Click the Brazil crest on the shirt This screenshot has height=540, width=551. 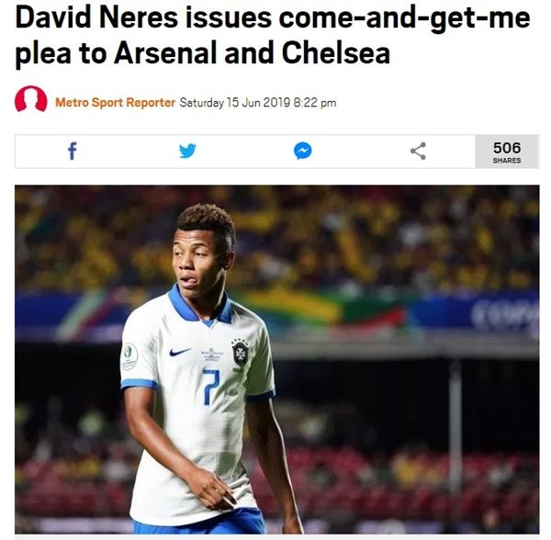tap(240, 353)
